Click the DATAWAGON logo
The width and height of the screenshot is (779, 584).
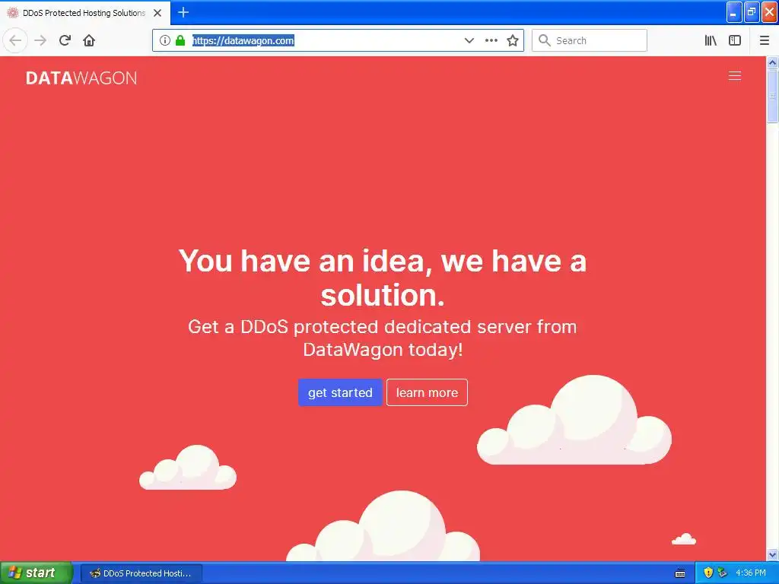click(x=81, y=78)
